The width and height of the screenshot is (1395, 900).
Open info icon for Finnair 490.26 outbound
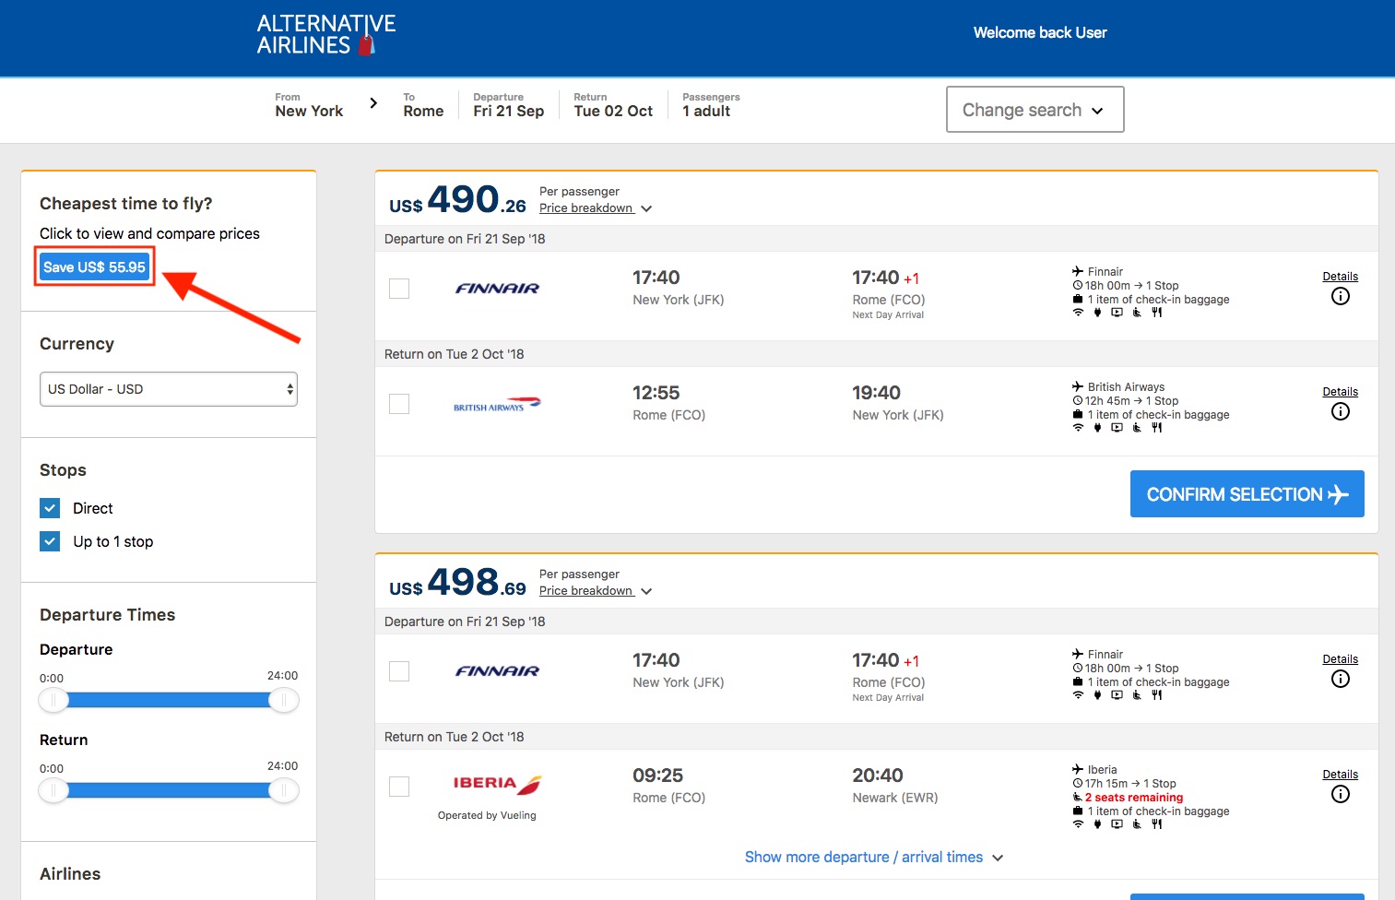click(1341, 296)
